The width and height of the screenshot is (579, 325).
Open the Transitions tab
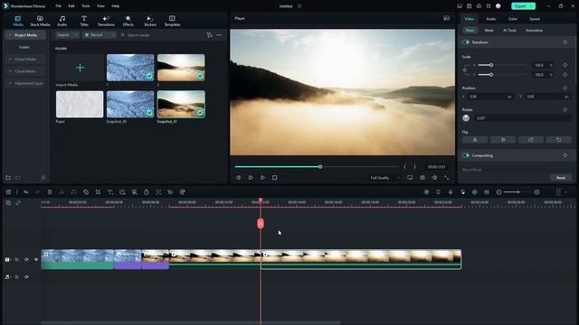(106, 21)
